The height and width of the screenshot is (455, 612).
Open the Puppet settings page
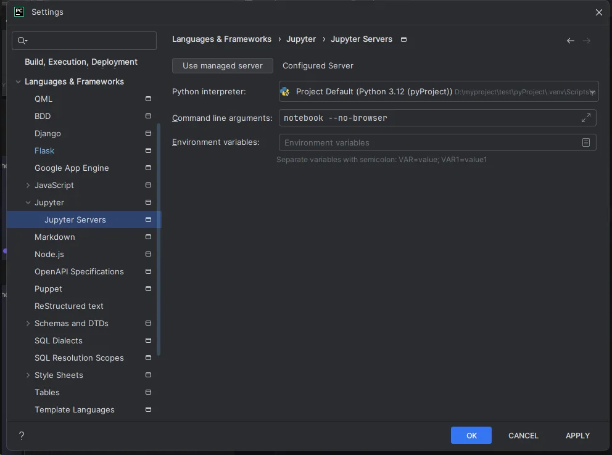pyautogui.click(x=48, y=289)
